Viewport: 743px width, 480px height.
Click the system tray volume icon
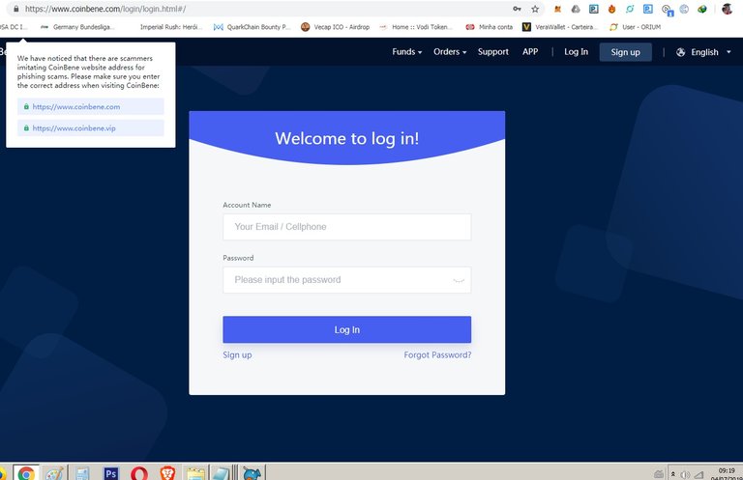[685, 475]
